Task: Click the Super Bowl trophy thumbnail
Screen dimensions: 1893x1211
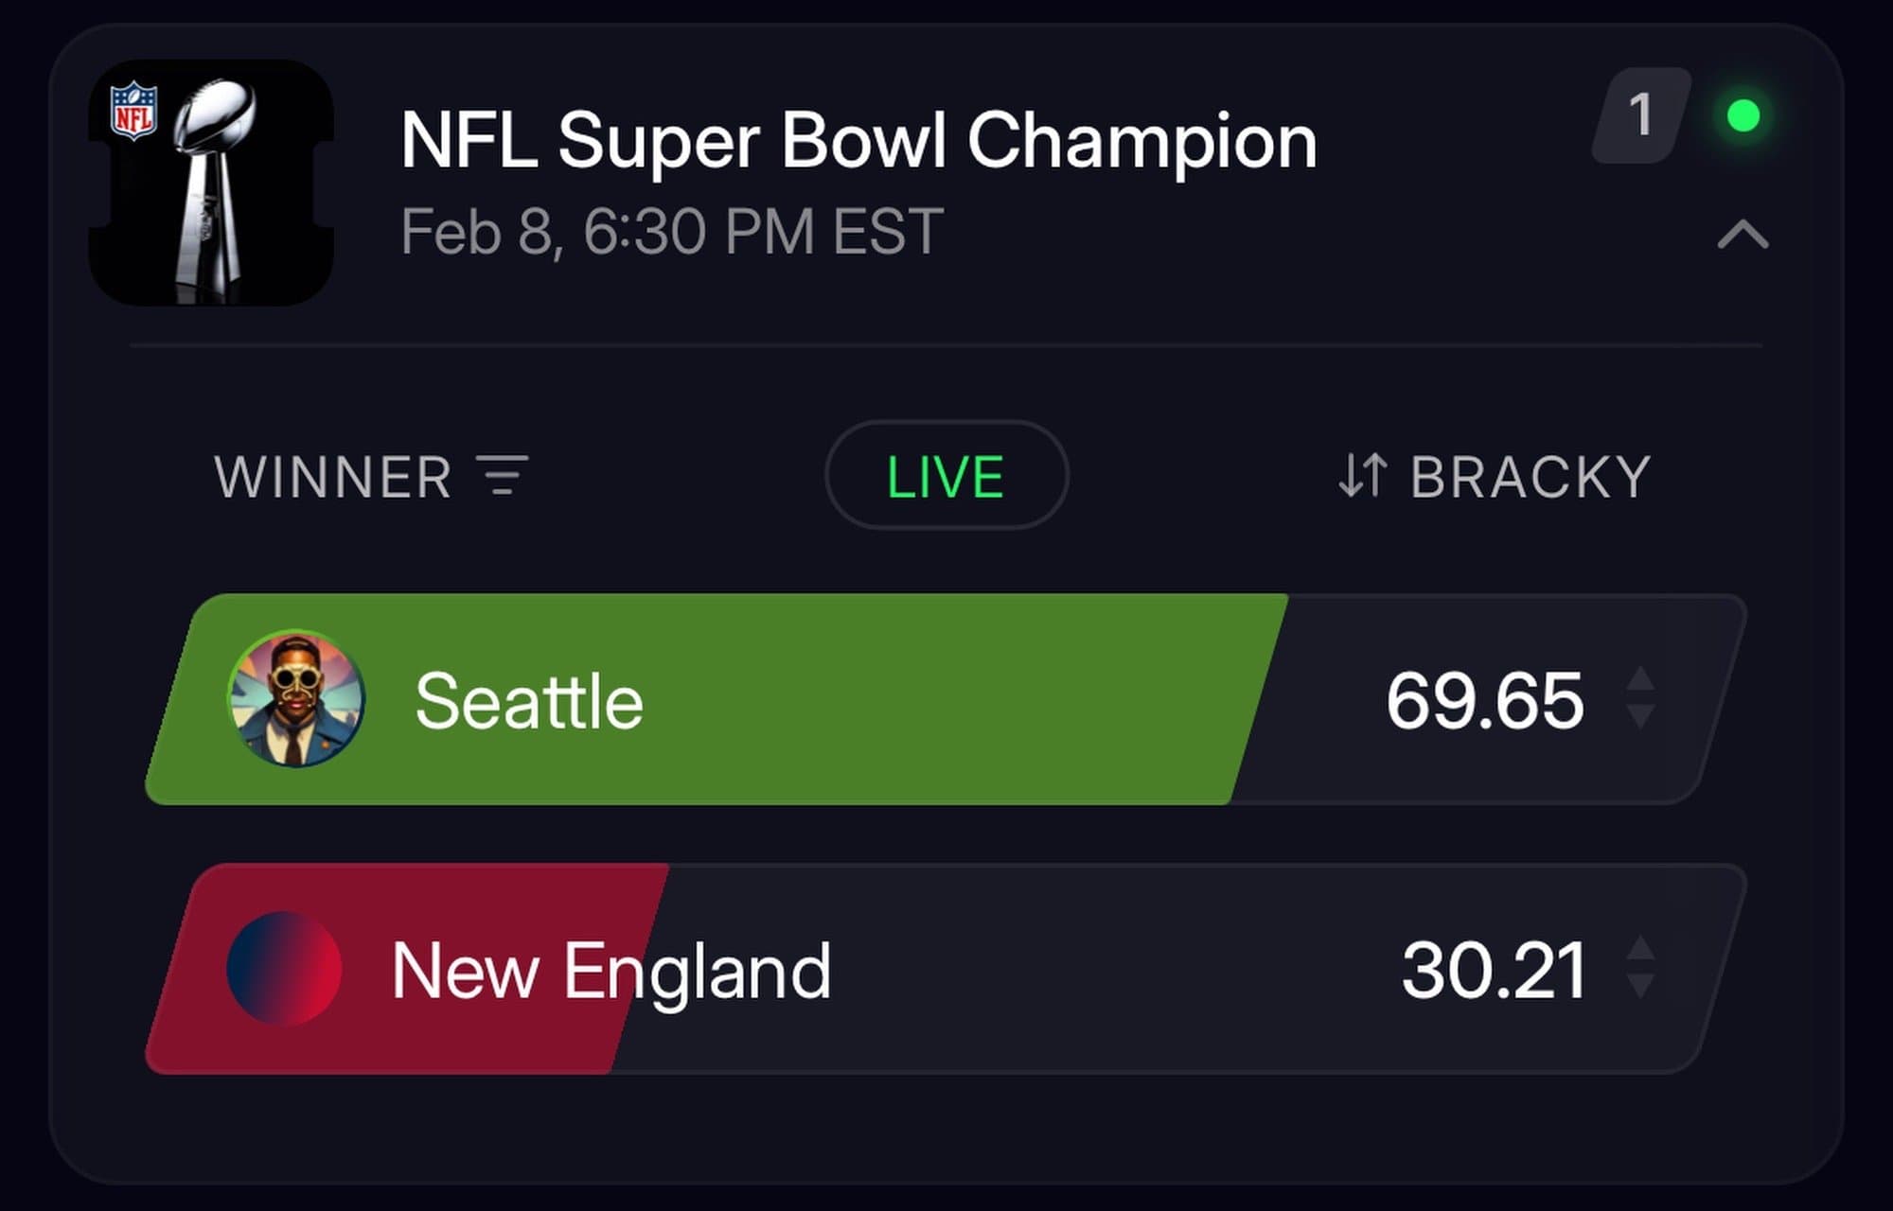Action: pos(210,183)
